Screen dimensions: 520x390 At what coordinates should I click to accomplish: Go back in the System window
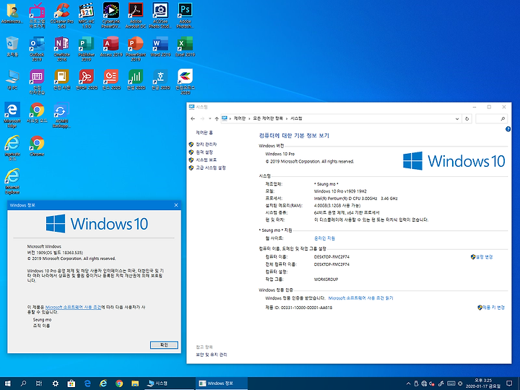[x=193, y=118]
